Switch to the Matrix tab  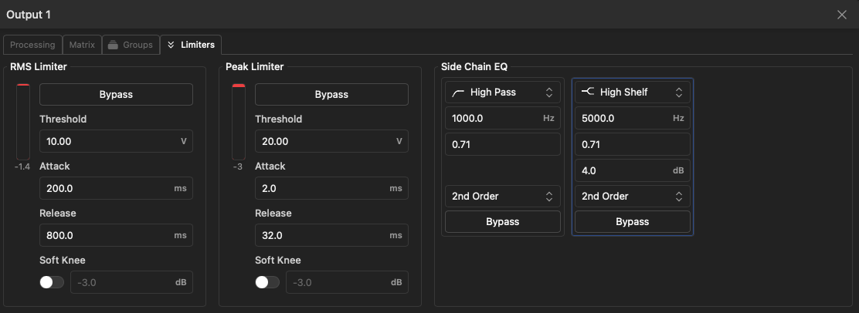click(x=82, y=45)
